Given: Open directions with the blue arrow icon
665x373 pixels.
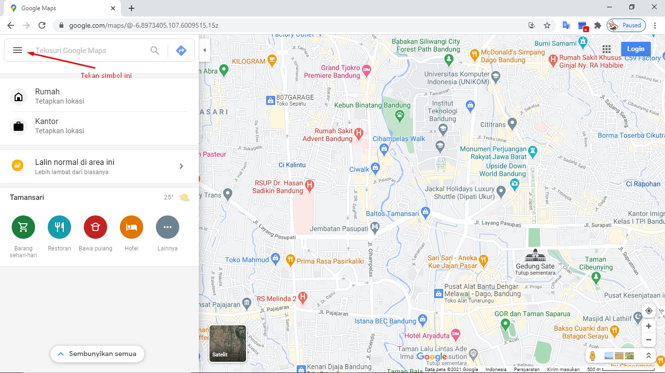Looking at the screenshot, I should coord(181,51).
